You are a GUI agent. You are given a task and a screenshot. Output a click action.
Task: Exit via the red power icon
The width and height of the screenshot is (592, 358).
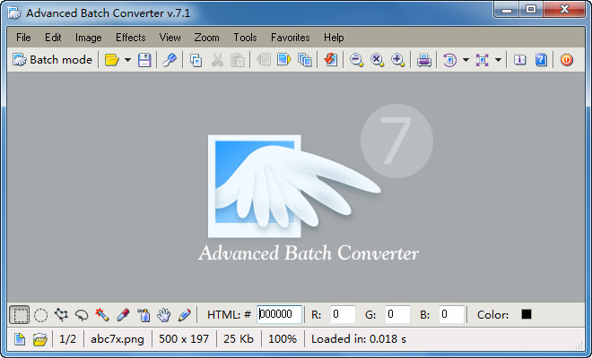(567, 60)
